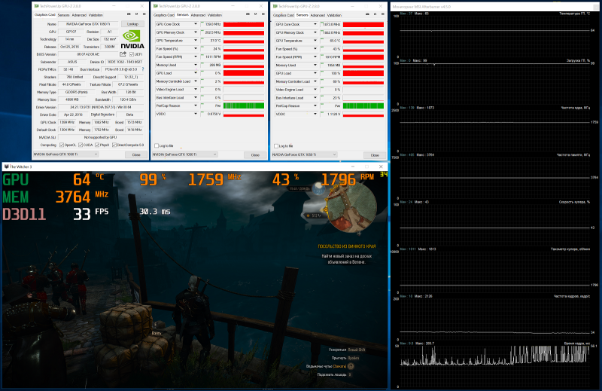Click the Witcher 3 circular minimap
The height and width of the screenshot is (391, 602).
click(351, 208)
